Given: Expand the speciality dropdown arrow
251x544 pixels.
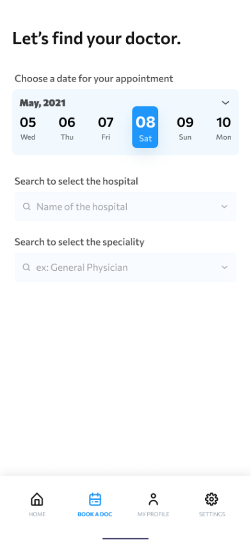Looking at the screenshot, I should (x=224, y=267).
